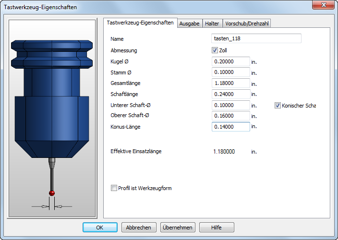Screen dimensions: 338x240
Task: Click the Effektive Einsatzlänge label
Action: pos(136,151)
